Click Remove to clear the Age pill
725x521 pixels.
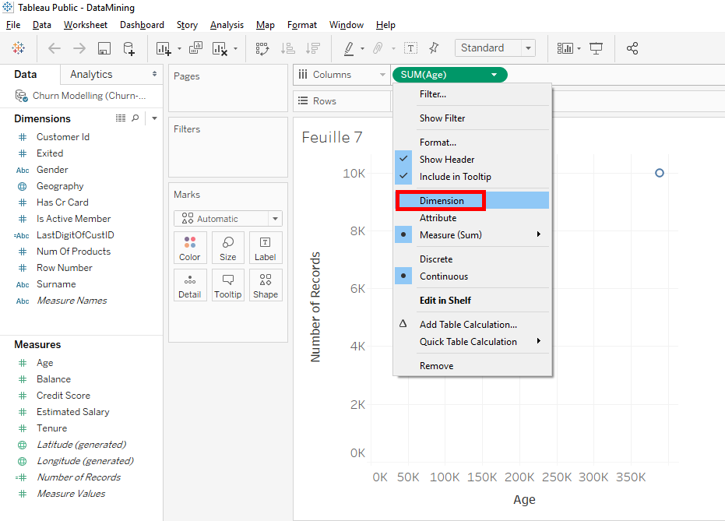pyautogui.click(x=436, y=365)
